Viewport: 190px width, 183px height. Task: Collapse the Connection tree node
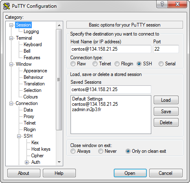coord(11,103)
